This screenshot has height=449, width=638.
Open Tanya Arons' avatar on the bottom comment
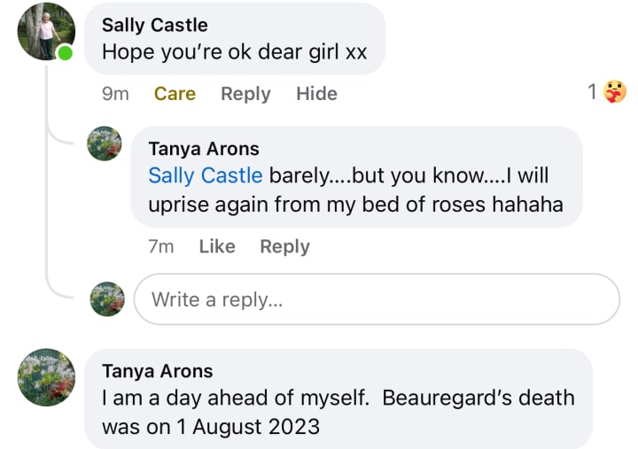click(x=46, y=376)
